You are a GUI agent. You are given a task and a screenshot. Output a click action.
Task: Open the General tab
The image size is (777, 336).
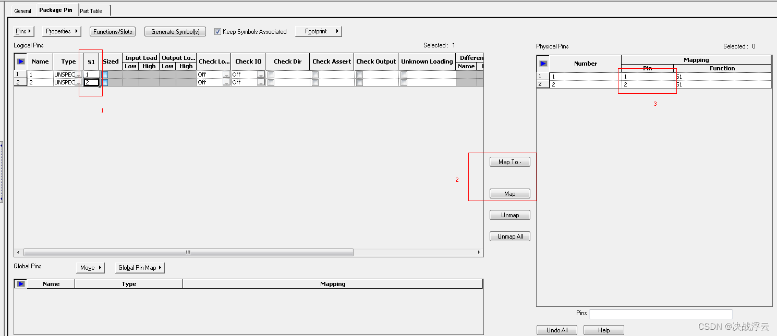point(22,10)
